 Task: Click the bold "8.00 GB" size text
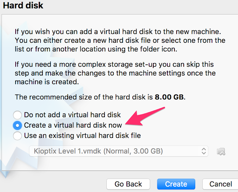click(x=169, y=97)
